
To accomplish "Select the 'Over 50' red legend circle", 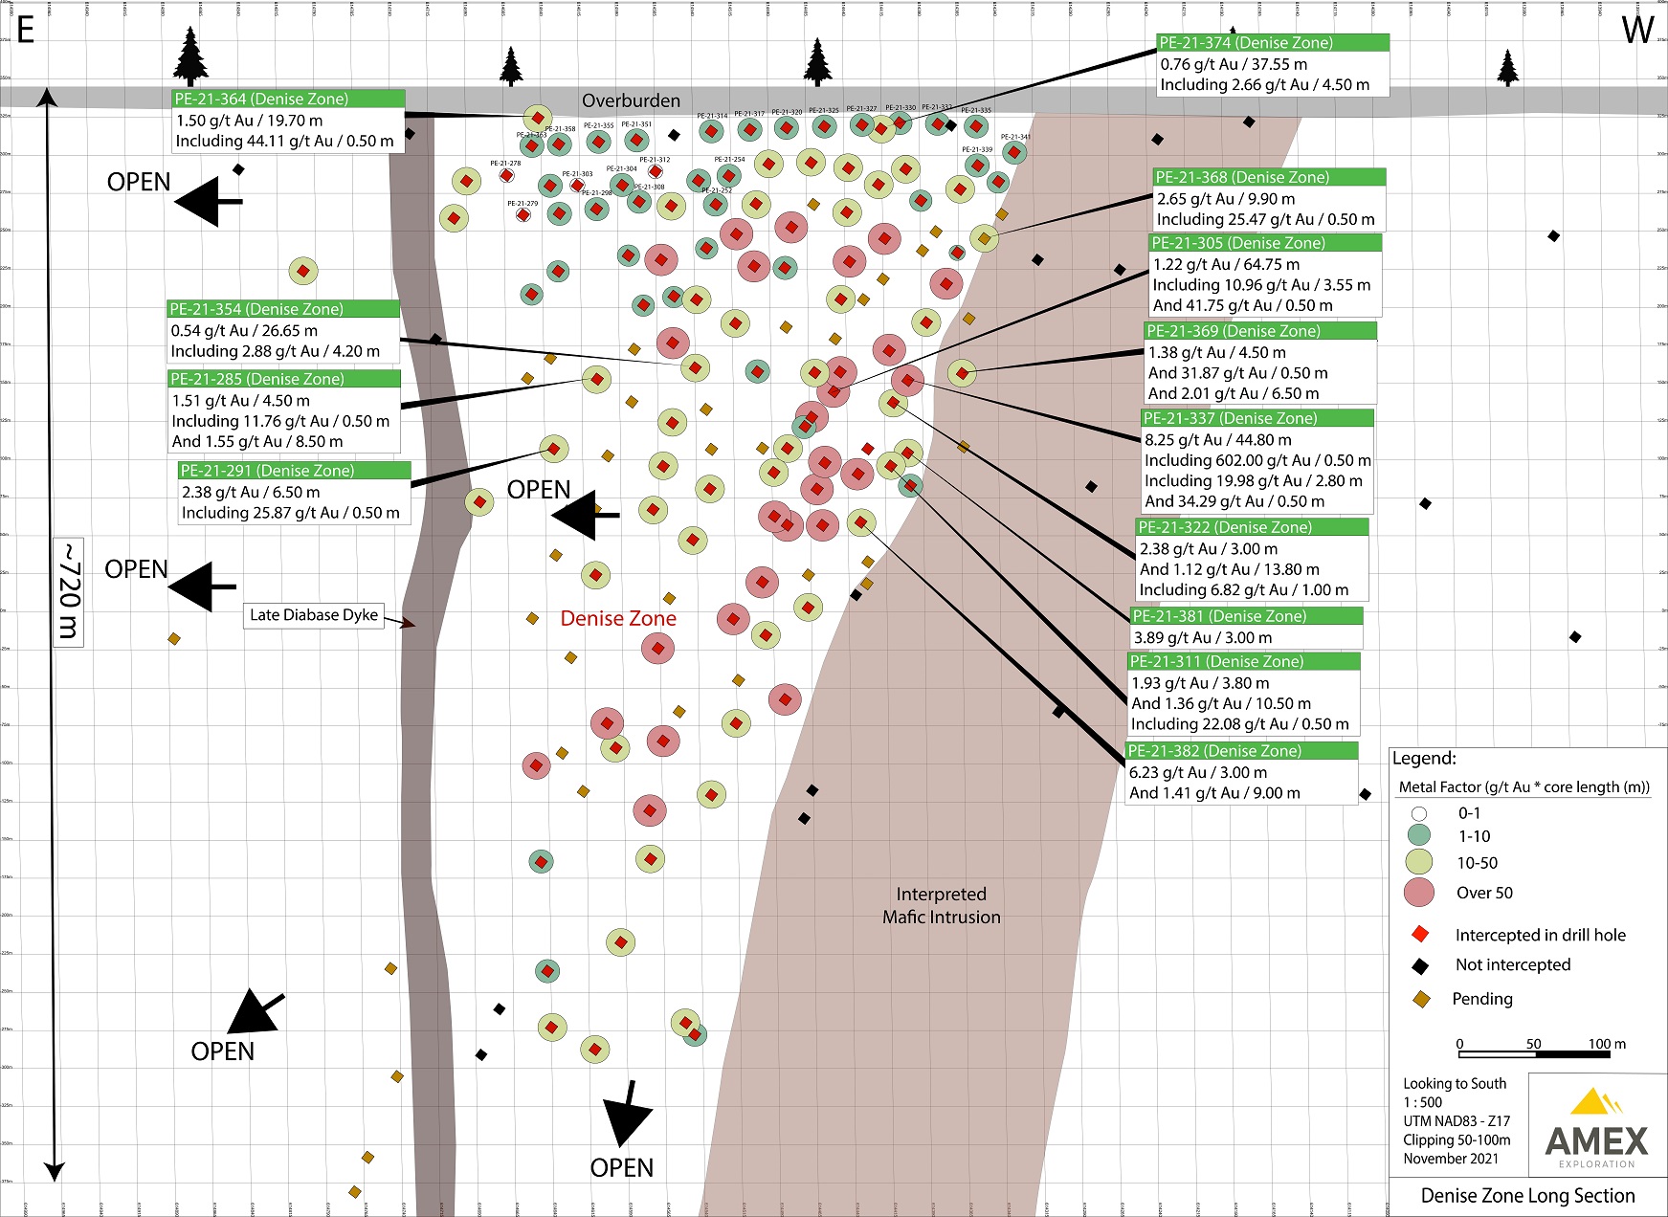I will pos(1418,893).
